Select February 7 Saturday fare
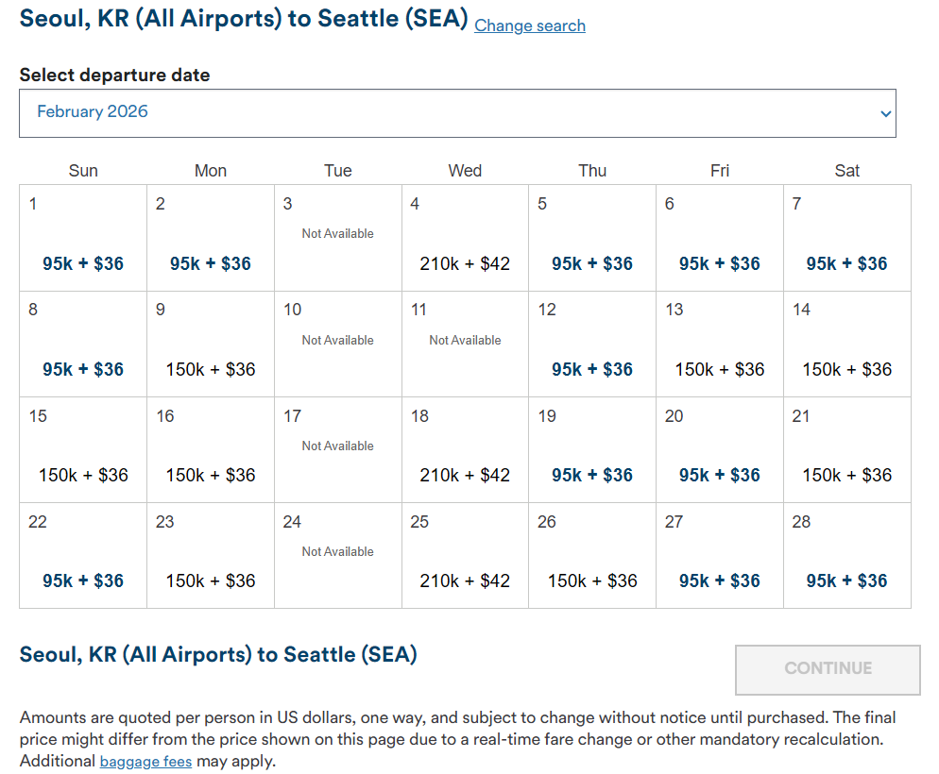 pyautogui.click(x=846, y=263)
